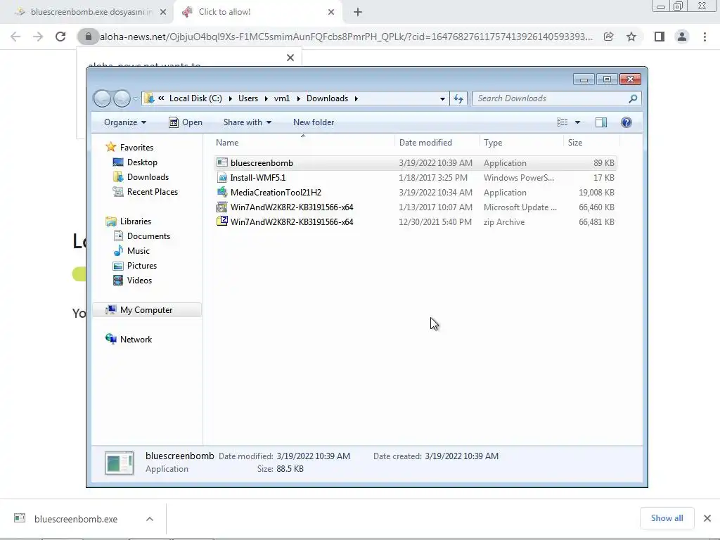Bookmark this page with the star icon
The width and height of the screenshot is (720, 540).
click(x=631, y=37)
